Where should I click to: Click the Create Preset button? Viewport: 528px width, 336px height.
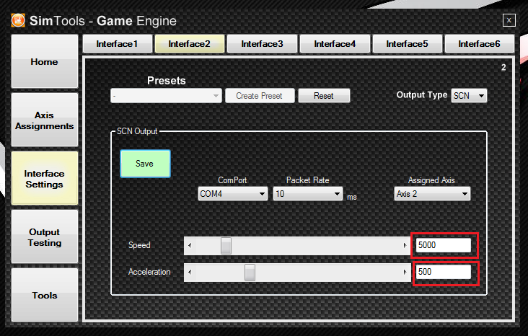(x=260, y=96)
